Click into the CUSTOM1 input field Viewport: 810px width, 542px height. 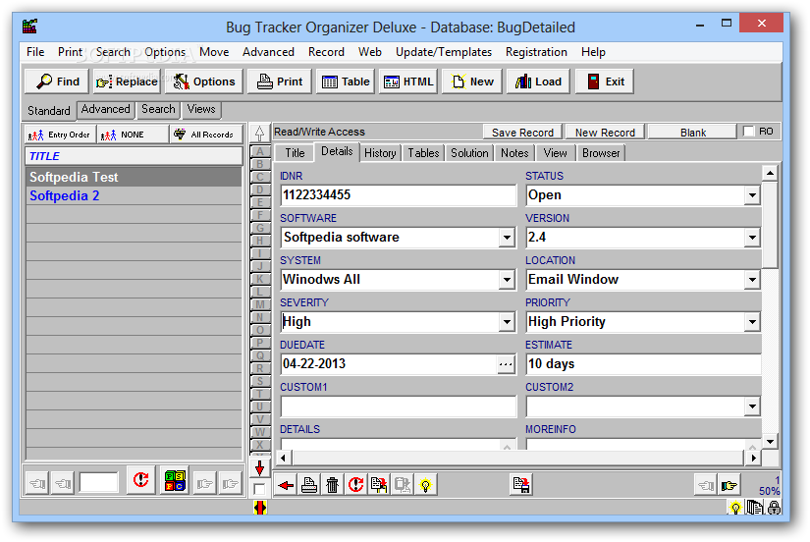click(x=398, y=406)
